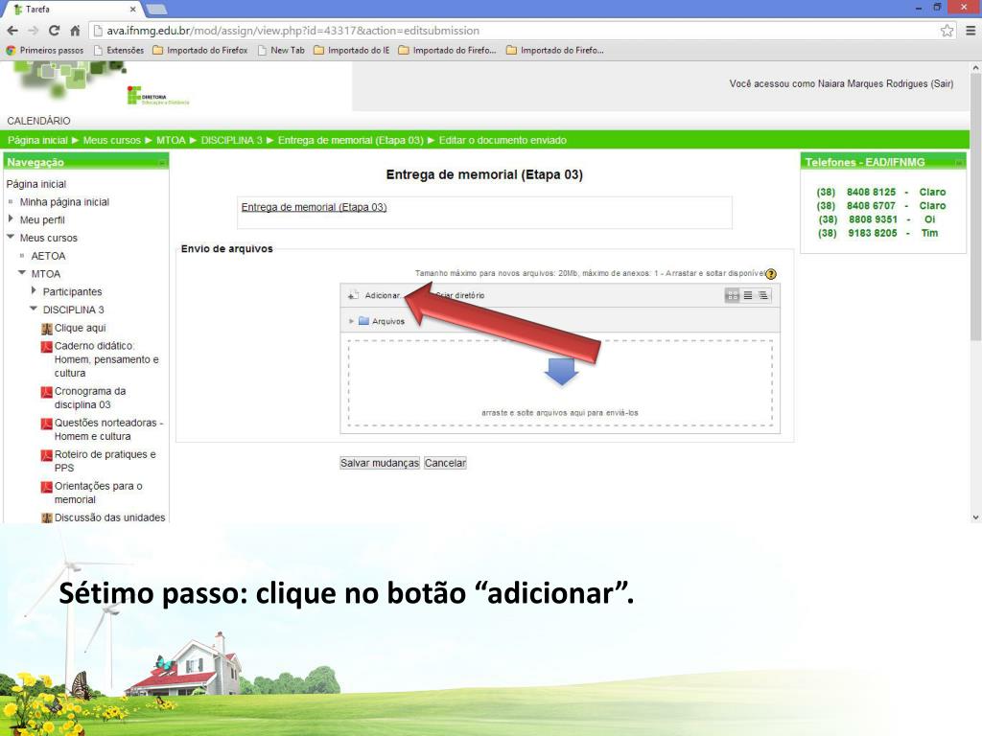Click the page vertical scrollbar
Image resolution: width=982 pixels, height=736 pixels.
(975, 207)
